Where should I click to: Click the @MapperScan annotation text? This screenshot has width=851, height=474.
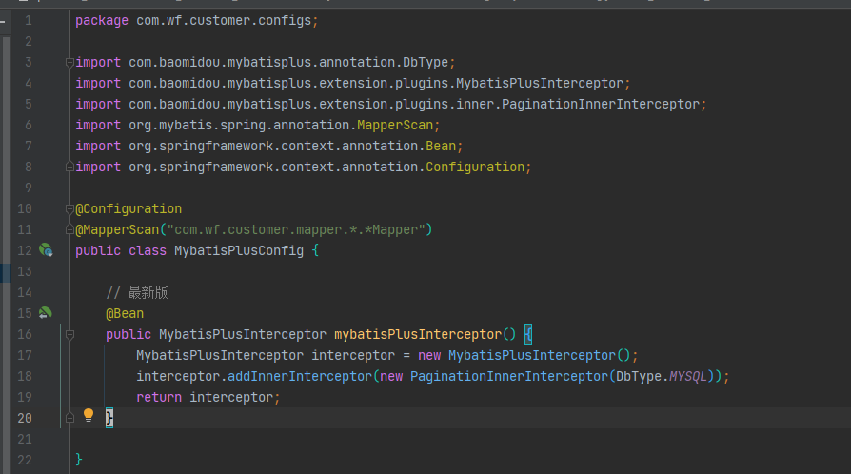coord(118,229)
